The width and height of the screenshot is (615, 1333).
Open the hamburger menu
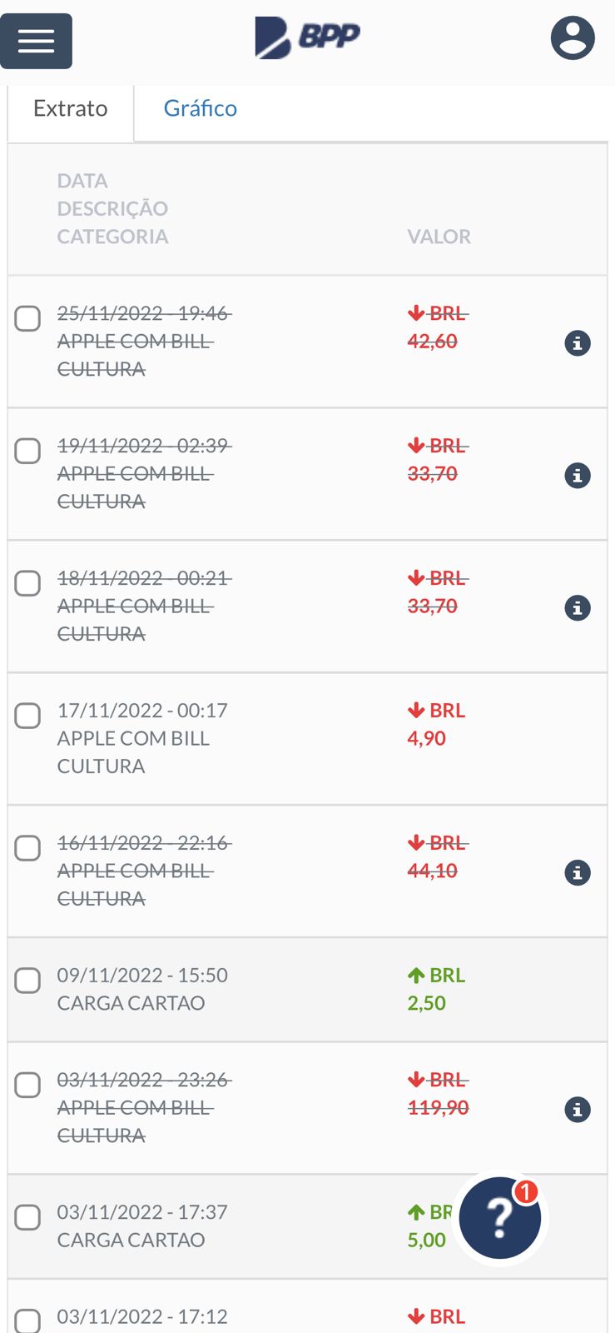click(36, 41)
